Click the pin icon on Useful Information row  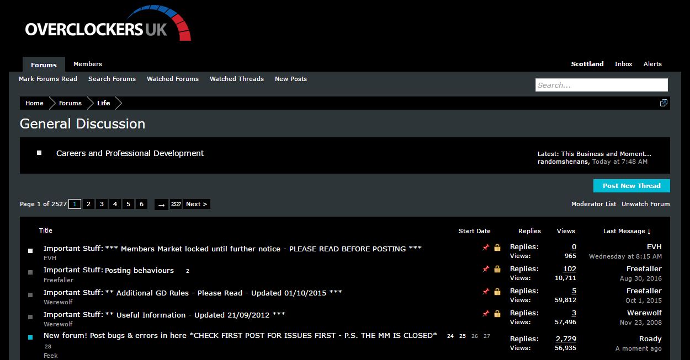(x=486, y=314)
